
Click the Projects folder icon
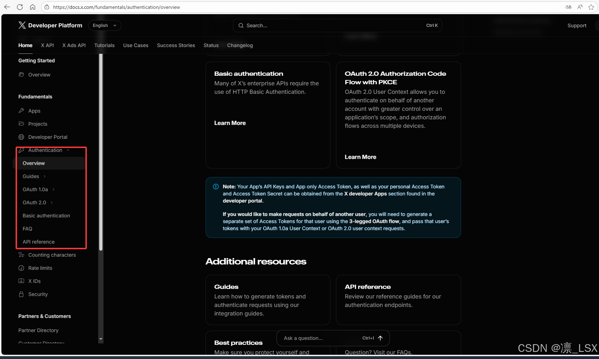(x=21, y=124)
